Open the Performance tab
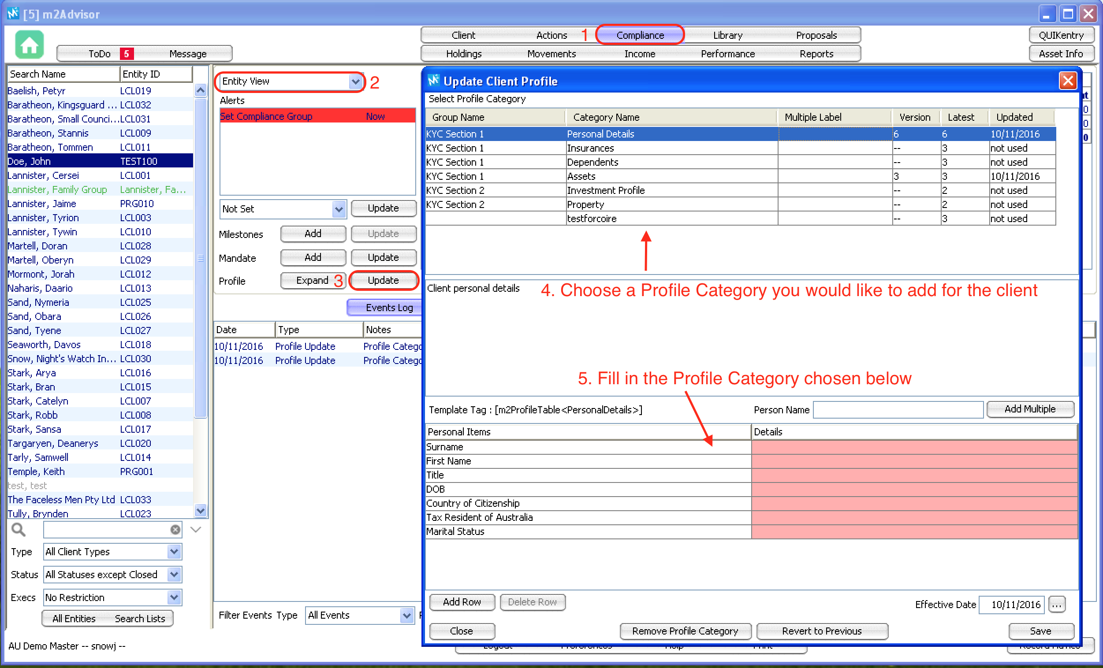 pos(727,54)
